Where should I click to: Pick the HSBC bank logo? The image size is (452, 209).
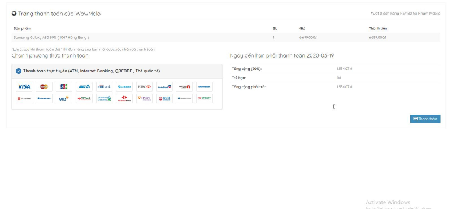click(144, 86)
